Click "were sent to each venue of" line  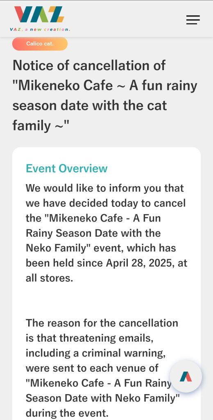click(92, 368)
